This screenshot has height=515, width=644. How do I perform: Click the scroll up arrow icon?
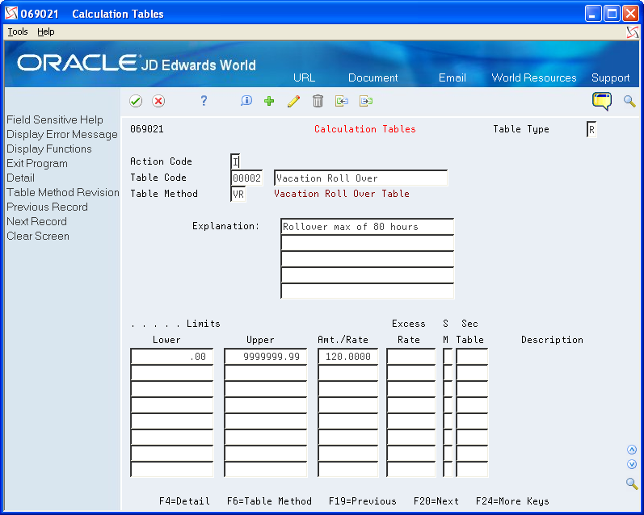pos(632,450)
